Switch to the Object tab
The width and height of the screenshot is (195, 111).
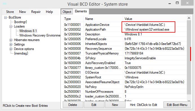coord(67,12)
